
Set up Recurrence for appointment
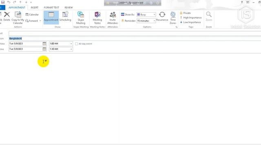point(162,16)
